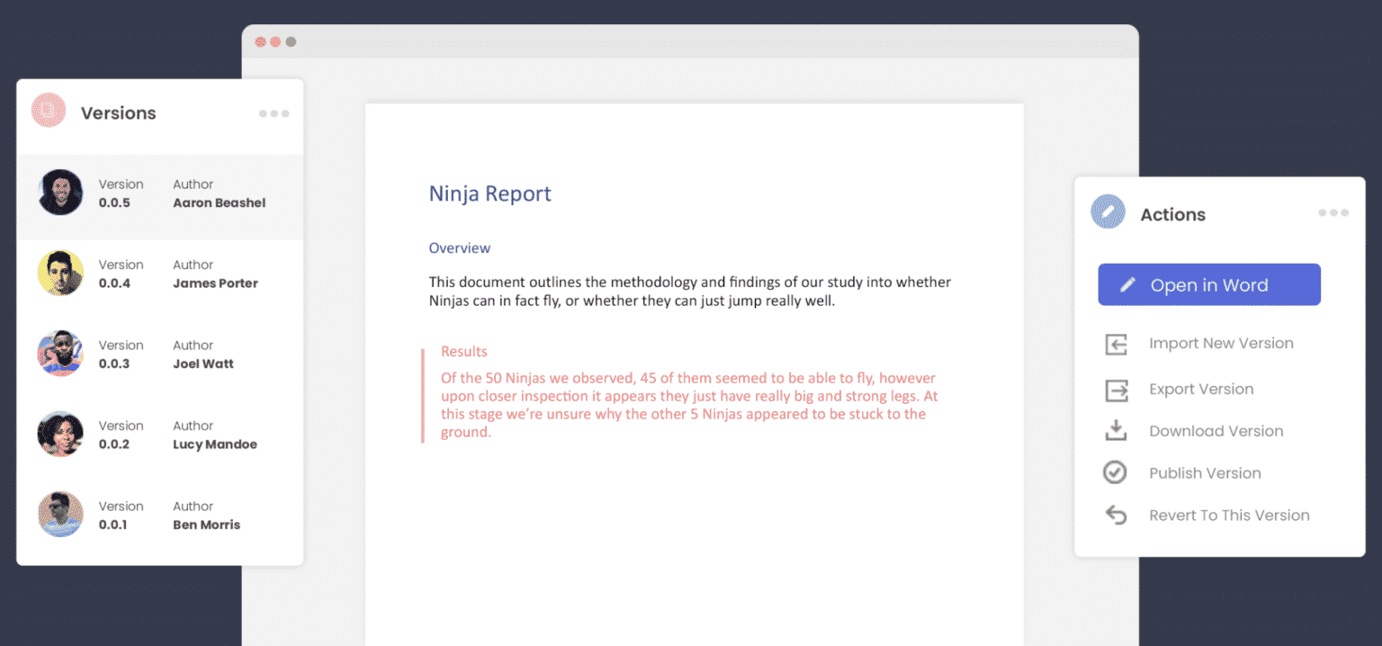
Task: Click the document icon beside the Versions title
Action: (48, 112)
